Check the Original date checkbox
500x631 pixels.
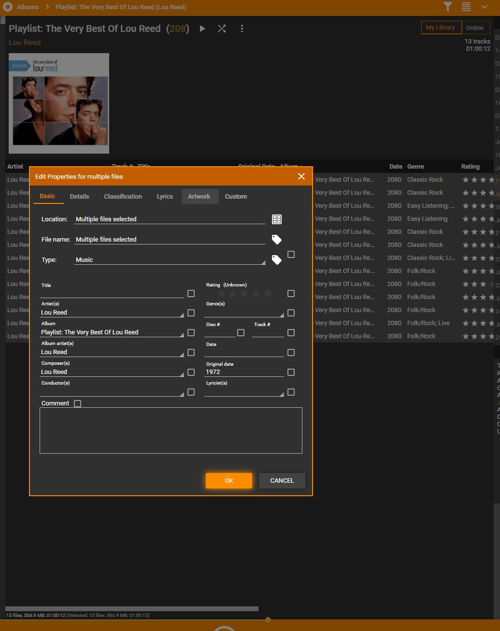[291, 372]
